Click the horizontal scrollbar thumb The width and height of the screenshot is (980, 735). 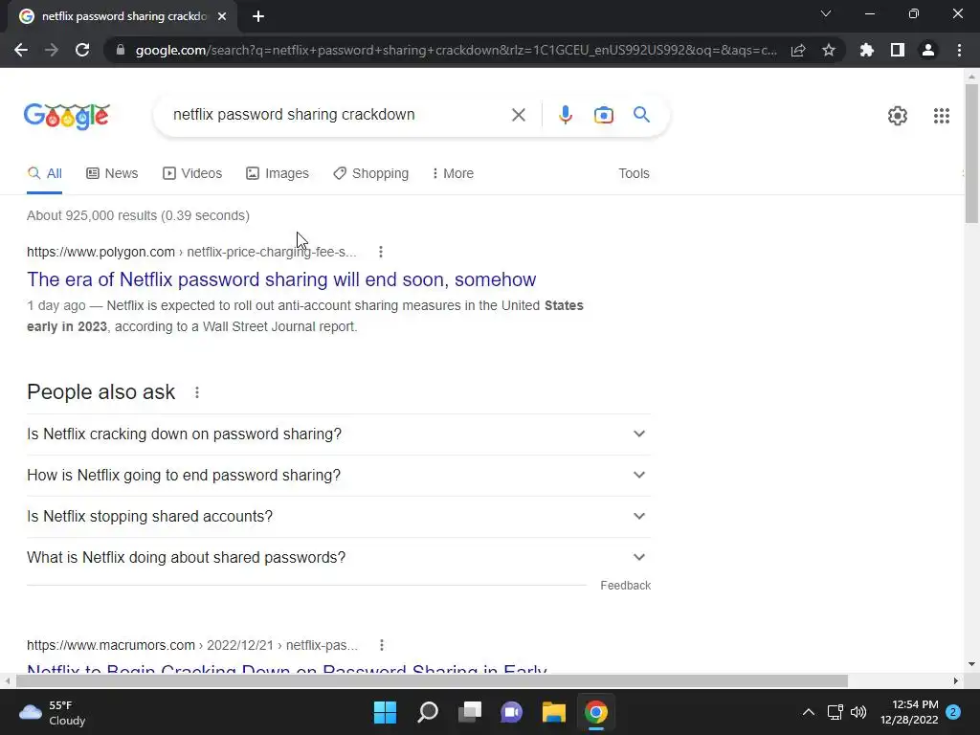(x=432, y=680)
